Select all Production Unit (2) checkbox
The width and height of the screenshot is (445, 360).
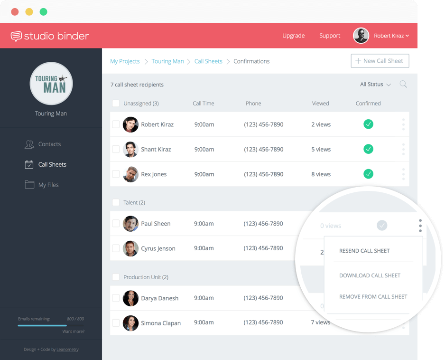116,277
